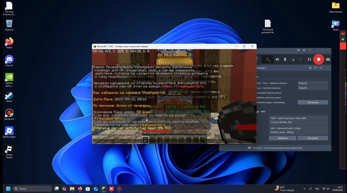The height and width of the screenshot is (193, 347).
Task: Pause the Bandicam recording
Action: pos(309,59)
